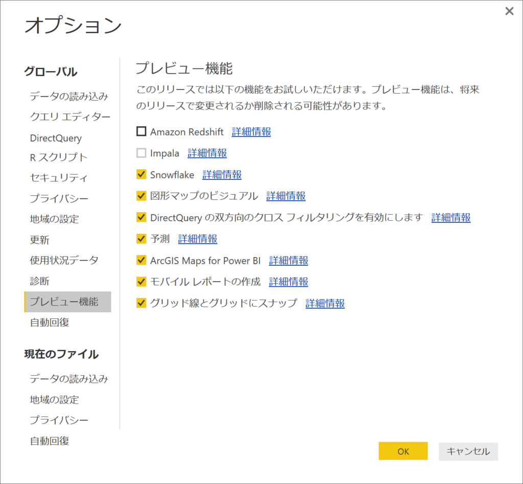Viewport: 523px width, 484px height.
Task: Open 詳細情報 link for 図形マップのビジュアル
Action: coord(286,196)
